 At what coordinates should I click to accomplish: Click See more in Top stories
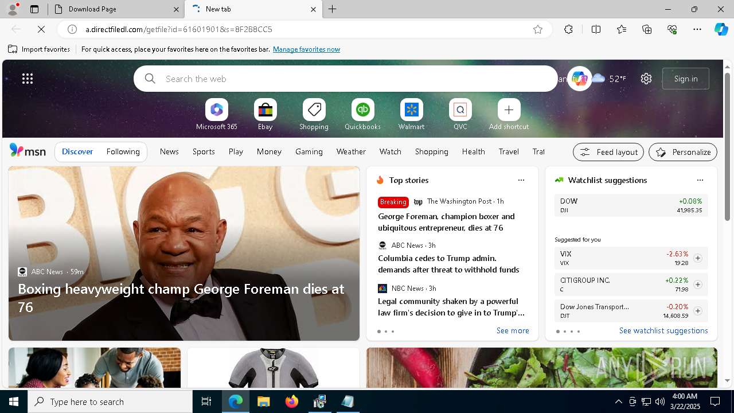click(513, 330)
